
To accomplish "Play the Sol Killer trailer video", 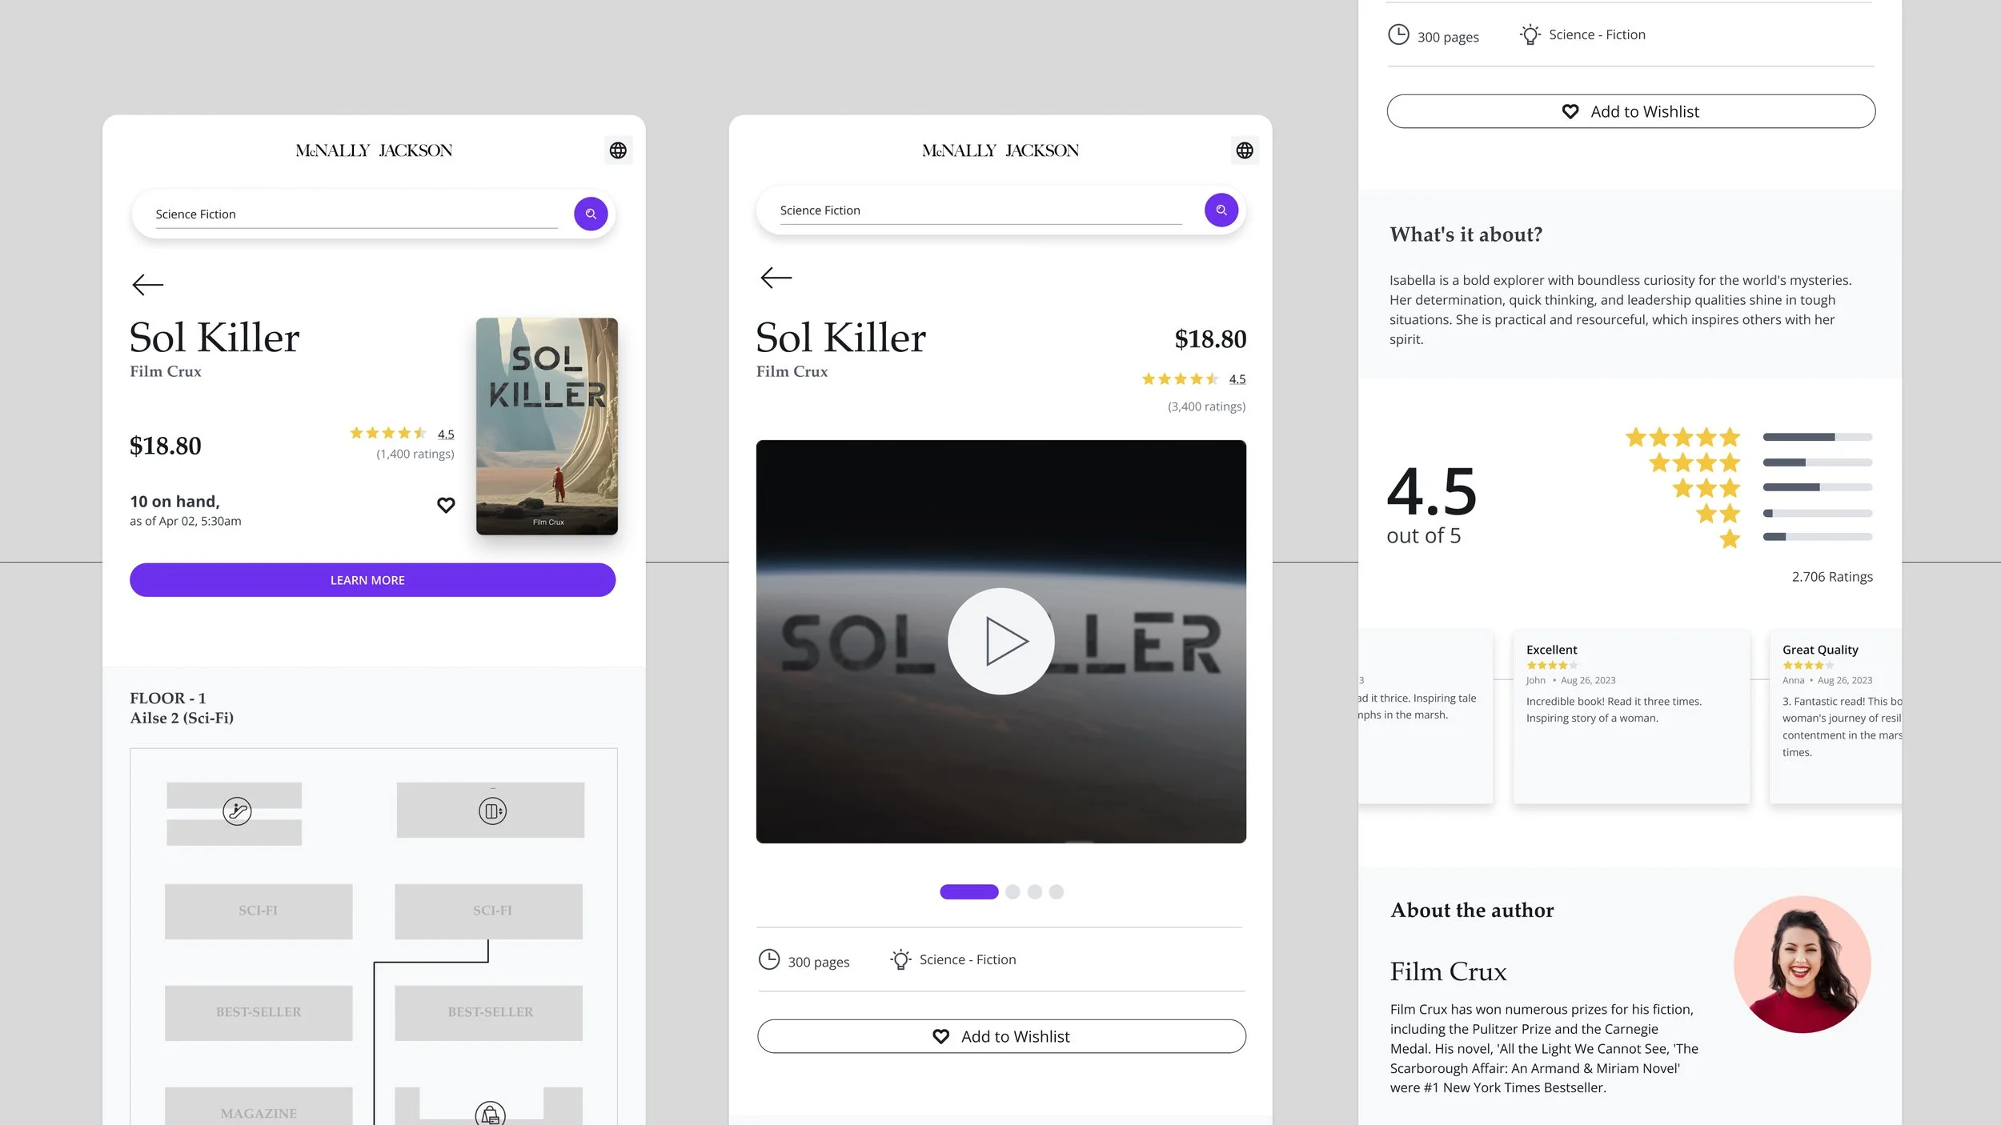I will (1000, 641).
